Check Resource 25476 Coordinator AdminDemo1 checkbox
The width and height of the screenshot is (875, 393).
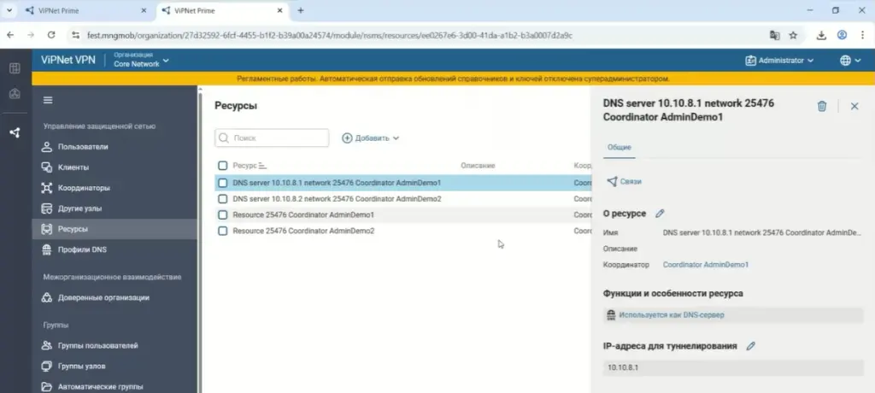pos(223,215)
